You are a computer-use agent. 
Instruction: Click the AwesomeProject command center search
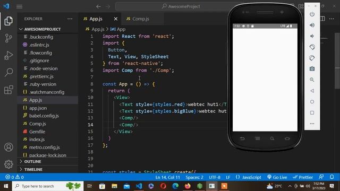(181, 6)
